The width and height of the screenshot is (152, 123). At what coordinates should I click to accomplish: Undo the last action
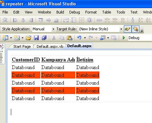(79, 38)
